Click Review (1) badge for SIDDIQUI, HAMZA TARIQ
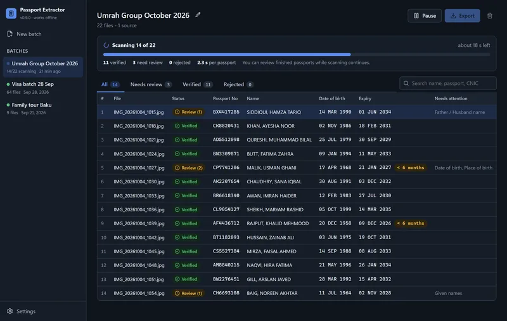This screenshot has width=507, height=321. point(188,112)
